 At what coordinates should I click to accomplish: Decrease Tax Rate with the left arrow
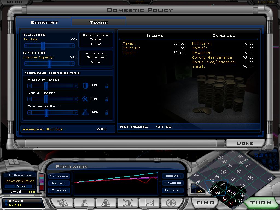tap(26, 46)
